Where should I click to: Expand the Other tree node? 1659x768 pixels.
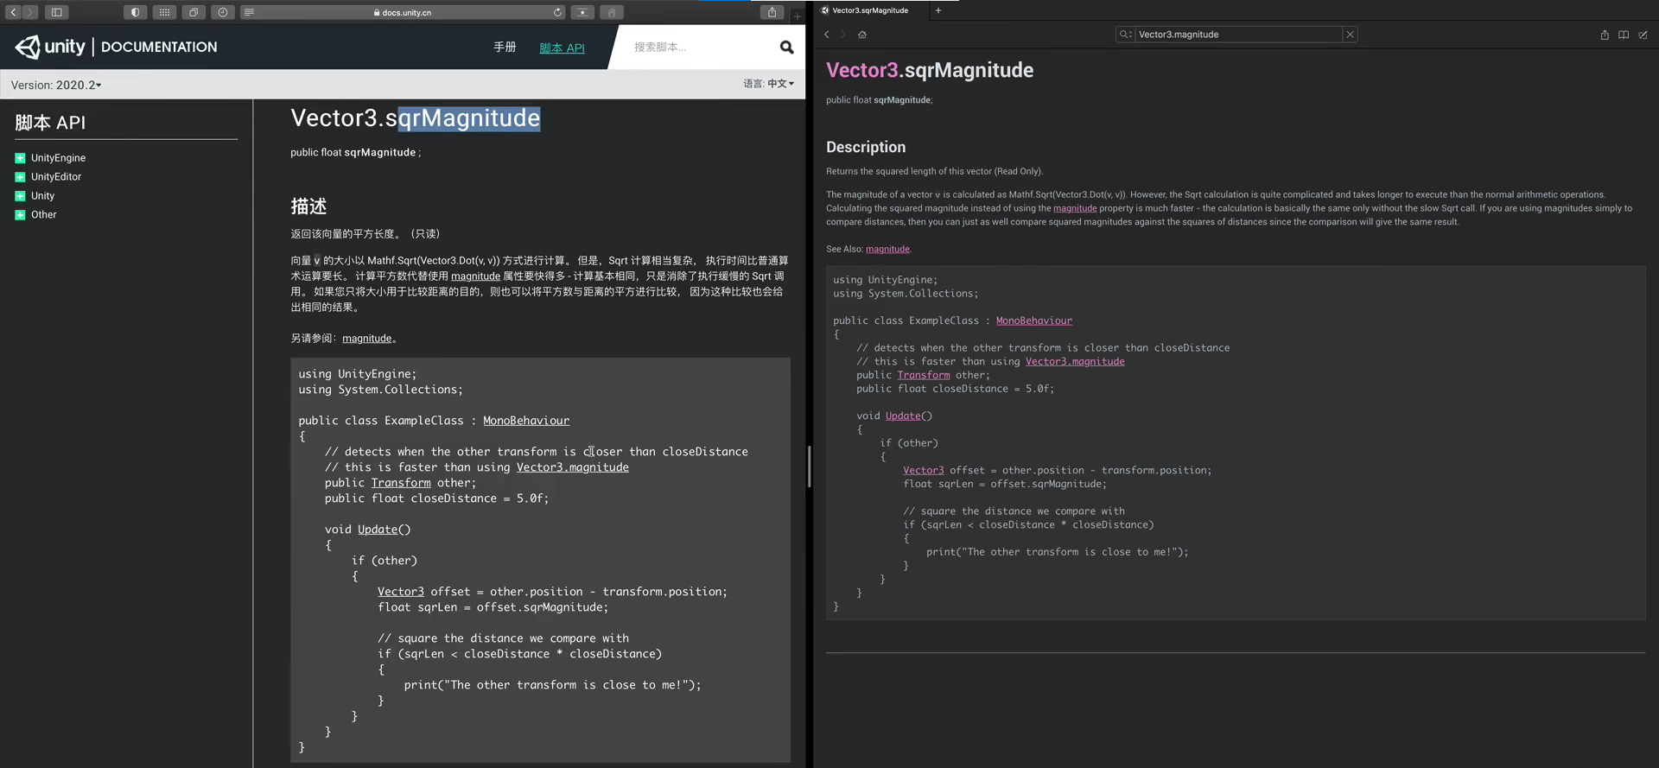pyautogui.click(x=20, y=215)
